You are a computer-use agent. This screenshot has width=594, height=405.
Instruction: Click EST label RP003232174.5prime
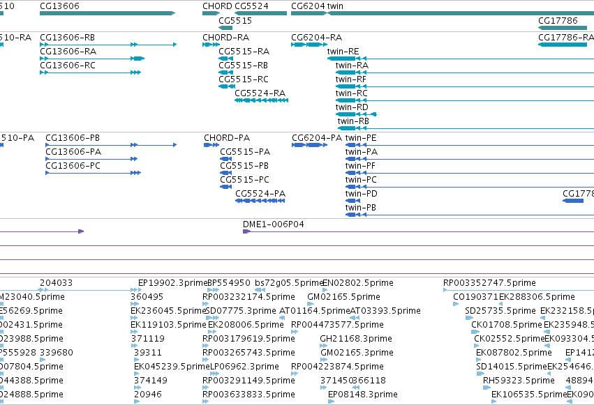[248, 297]
